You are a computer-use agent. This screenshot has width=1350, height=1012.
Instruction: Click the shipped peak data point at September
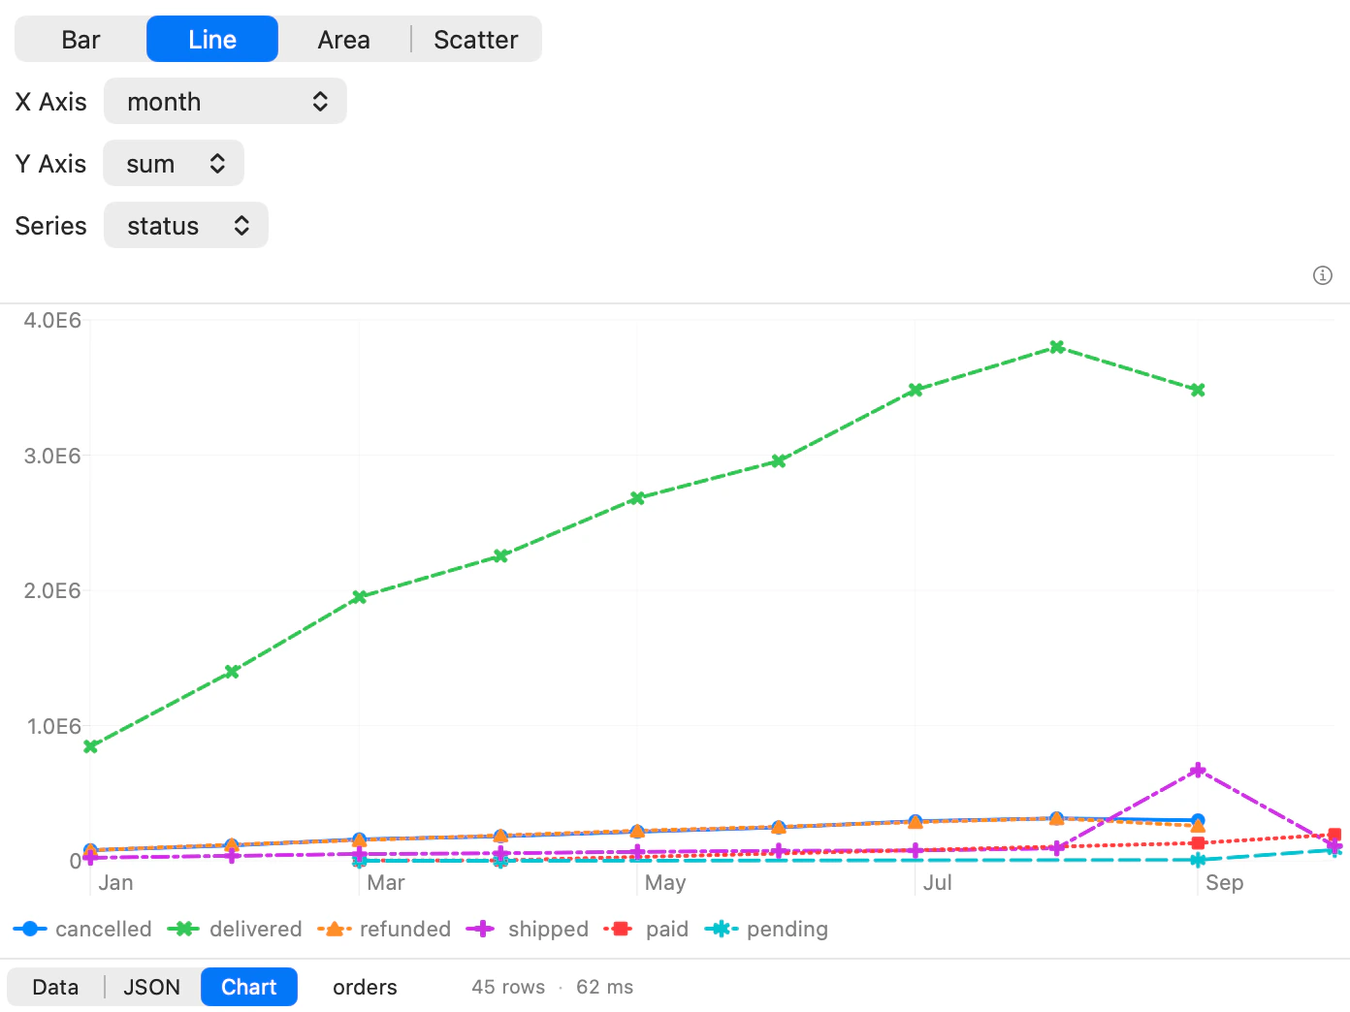(1198, 770)
